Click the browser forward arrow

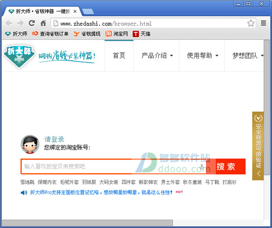20,23
